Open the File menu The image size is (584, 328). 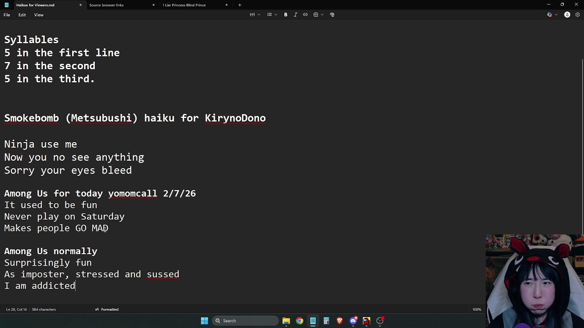click(7, 15)
